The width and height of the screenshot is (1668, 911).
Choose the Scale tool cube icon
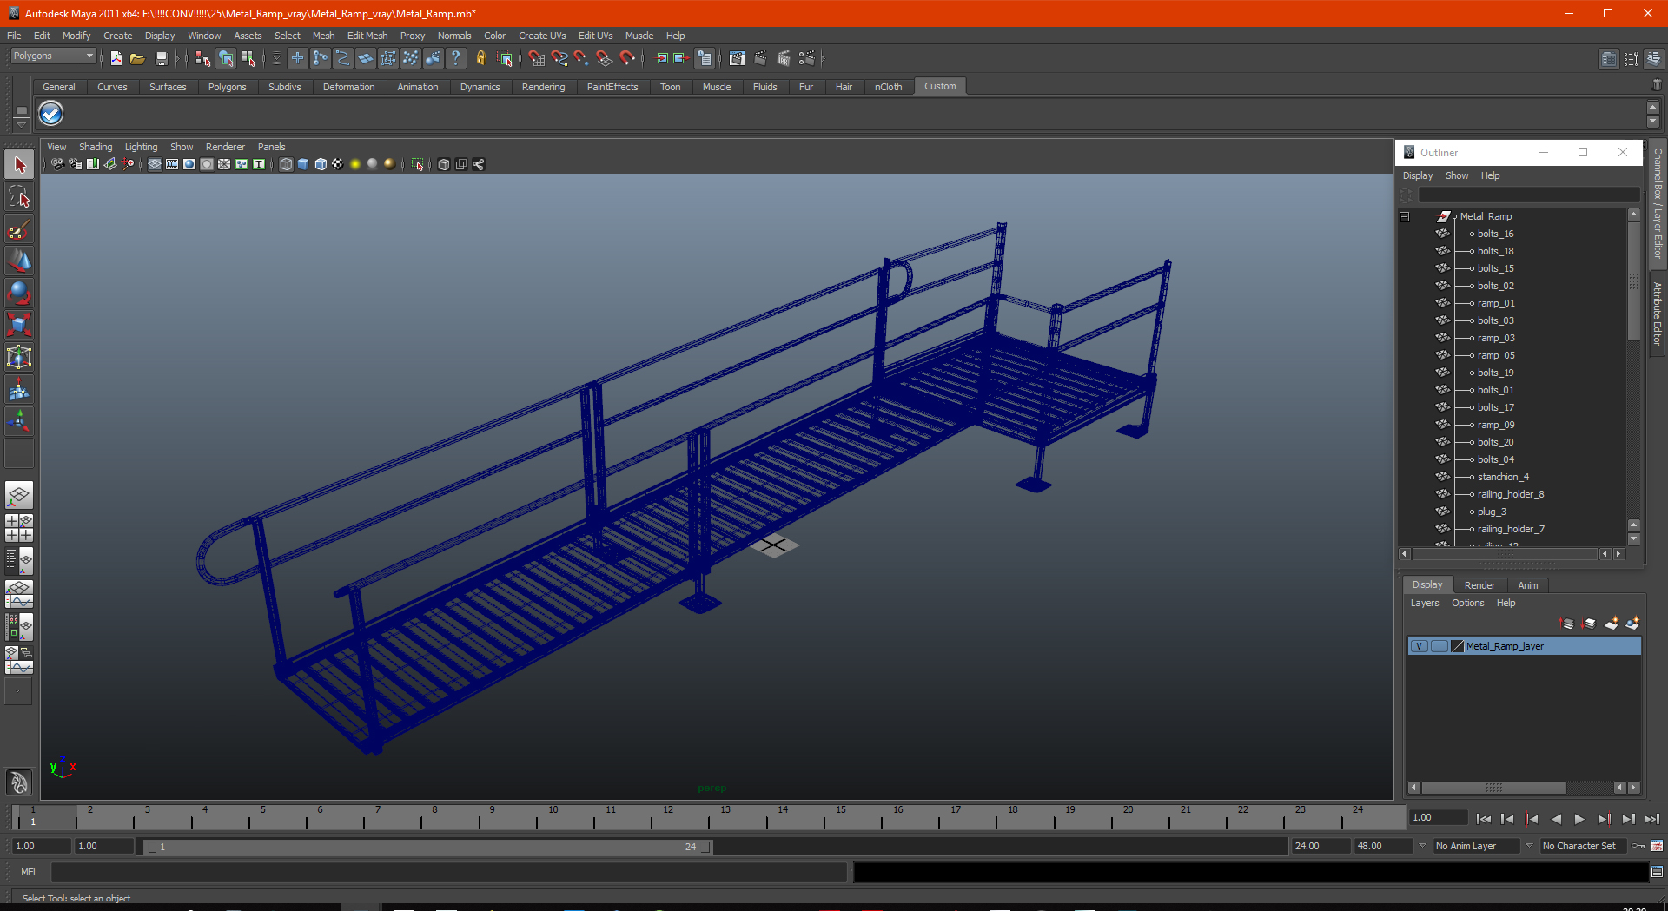(19, 325)
